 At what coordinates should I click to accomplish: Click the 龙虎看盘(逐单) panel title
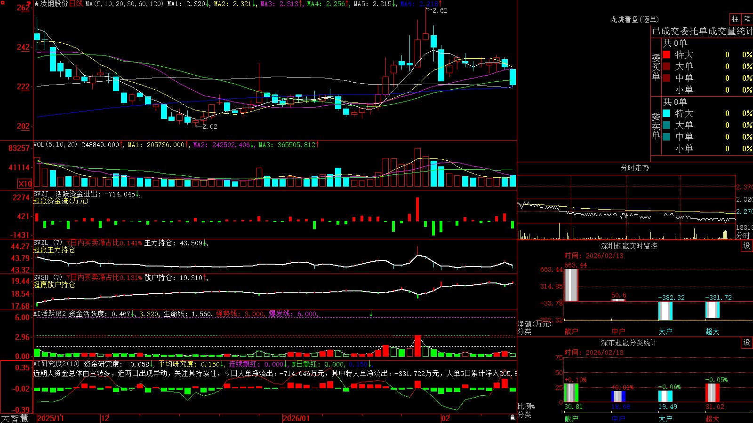pos(634,19)
